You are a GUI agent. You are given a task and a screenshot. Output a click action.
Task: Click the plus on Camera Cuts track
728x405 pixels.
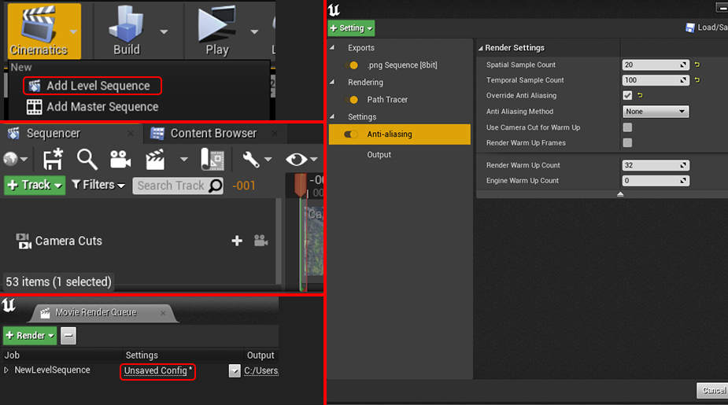(237, 241)
